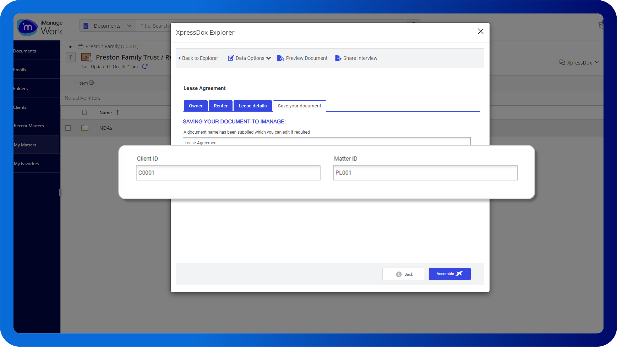Close the XpressDox Explorer dialog

tap(480, 31)
